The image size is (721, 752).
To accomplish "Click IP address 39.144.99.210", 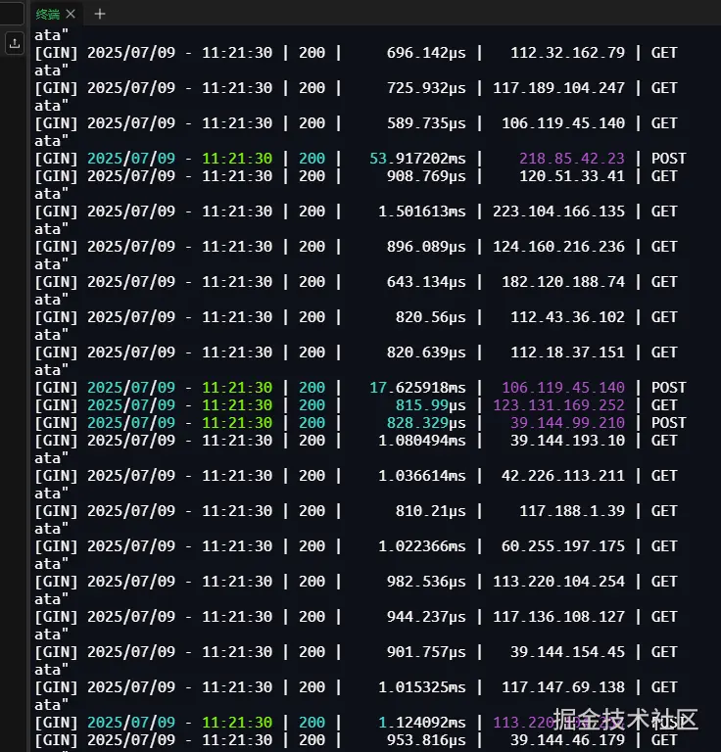I will [567, 423].
